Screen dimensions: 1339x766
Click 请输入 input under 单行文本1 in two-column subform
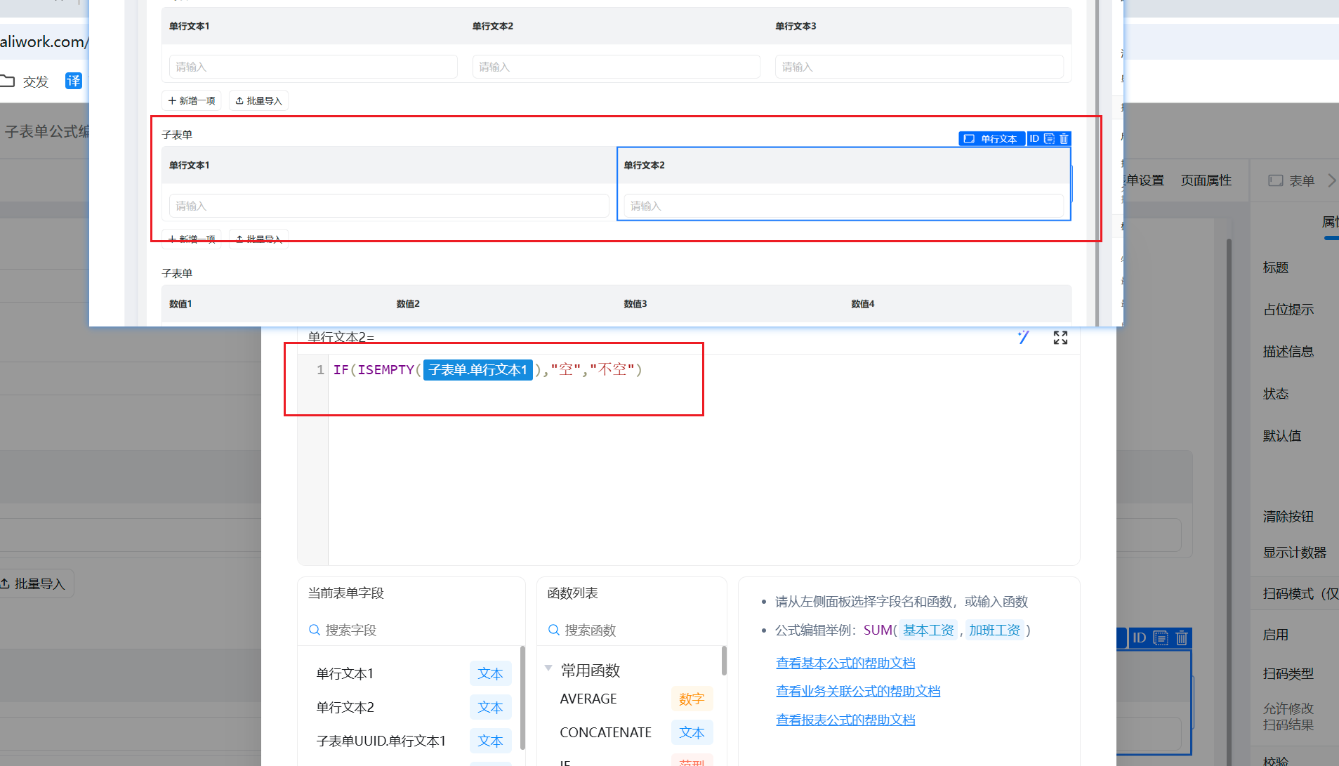point(389,206)
